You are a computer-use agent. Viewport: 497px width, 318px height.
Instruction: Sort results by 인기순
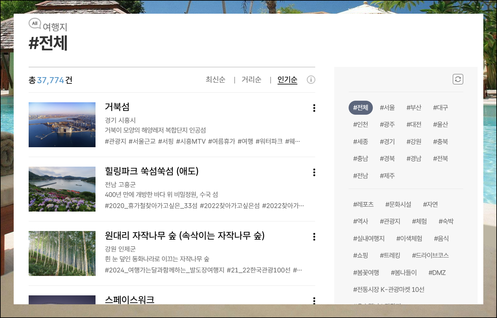(288, 80)
